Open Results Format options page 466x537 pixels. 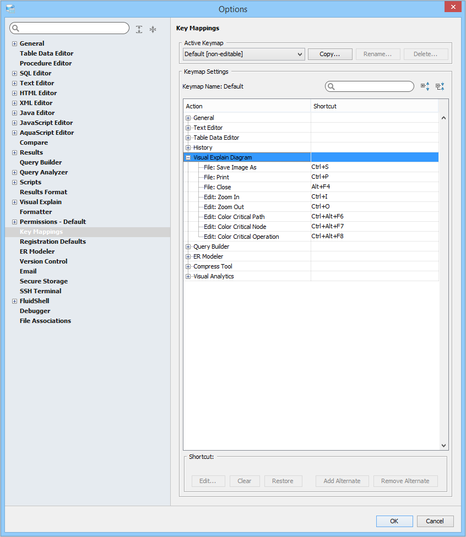coord(44,192)
